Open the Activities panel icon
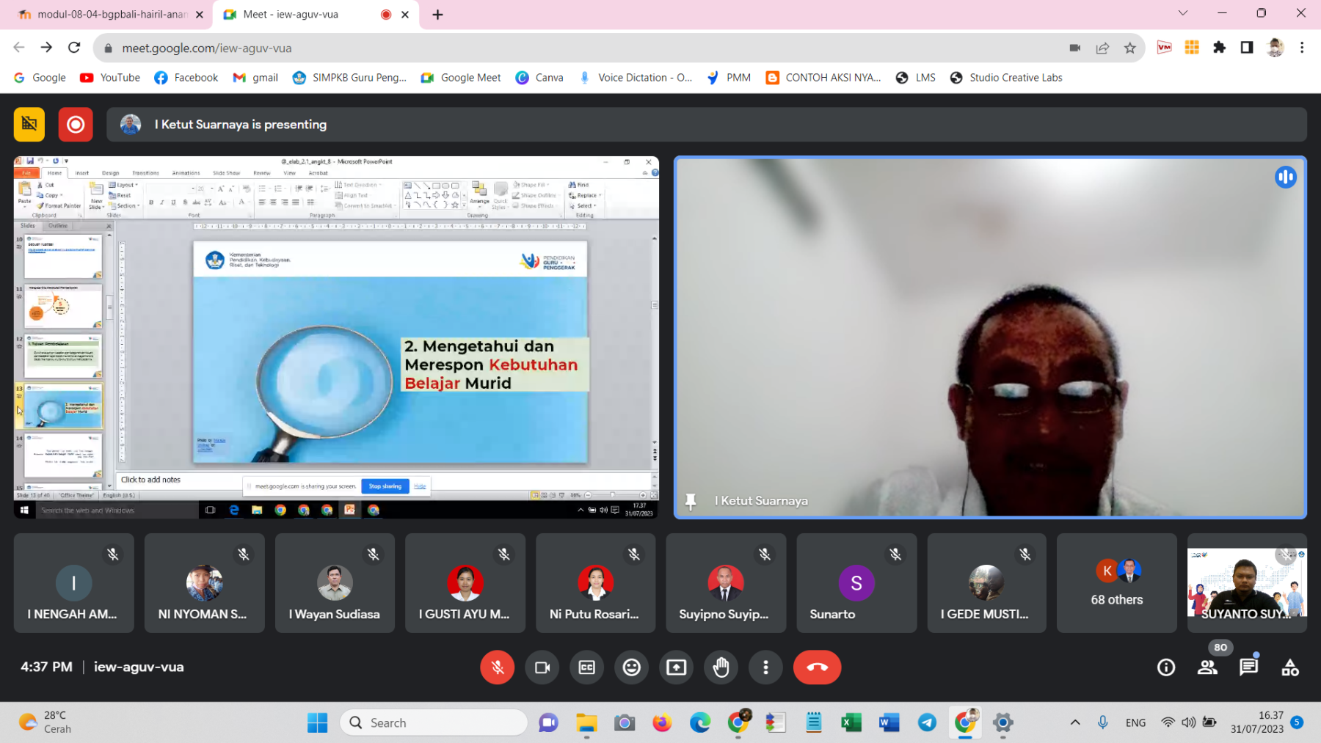 point(1289,667)
